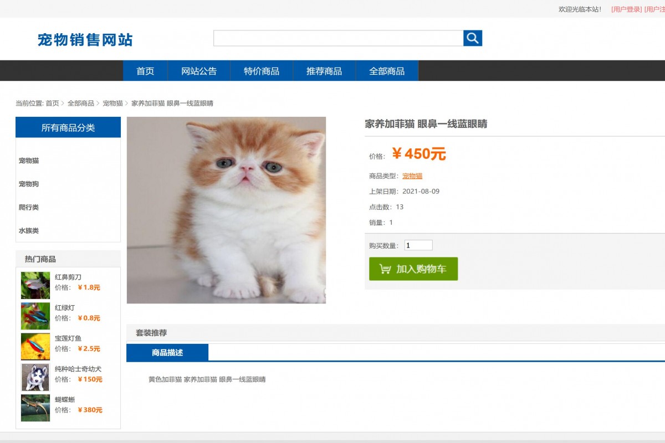Click the green 加入购物车 button
The image size is (665, 443).
(413, 269)
